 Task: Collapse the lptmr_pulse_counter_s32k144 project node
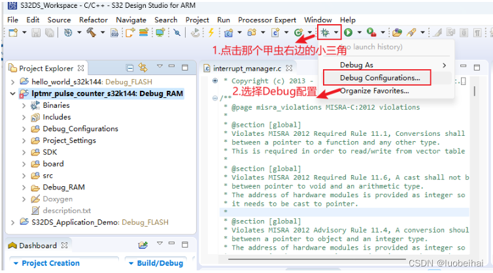[12, 93]
